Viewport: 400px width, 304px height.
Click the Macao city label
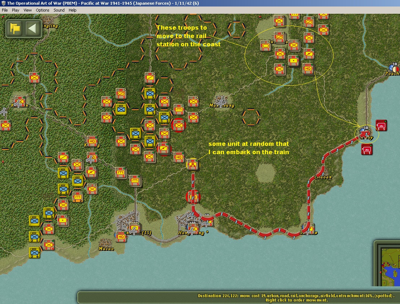pos(106,249)
